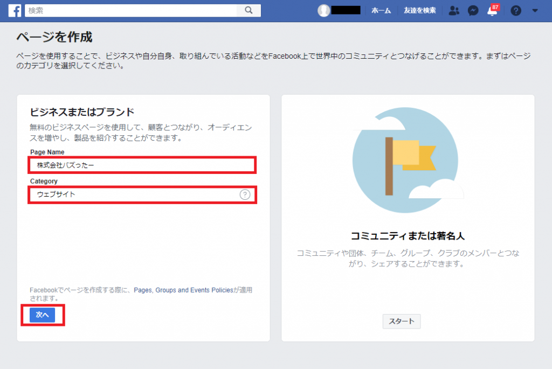This screenshot has height=369, width=552.
Task: Expand the account dropdown arrow
Action: [x=535, y=10]
